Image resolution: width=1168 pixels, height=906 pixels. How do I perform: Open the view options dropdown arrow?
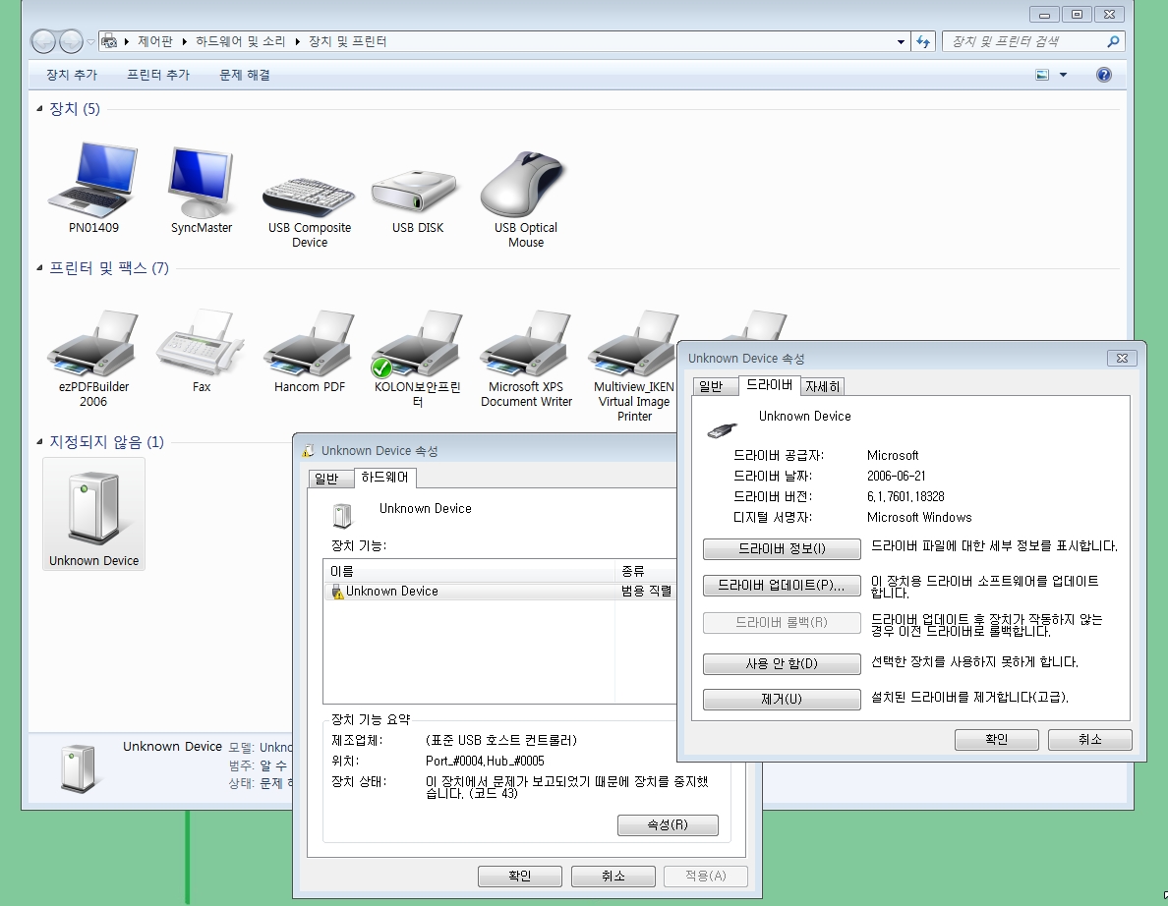click(1063, 75)
